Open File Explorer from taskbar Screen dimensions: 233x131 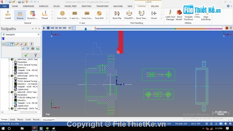[x=22, y=128]
